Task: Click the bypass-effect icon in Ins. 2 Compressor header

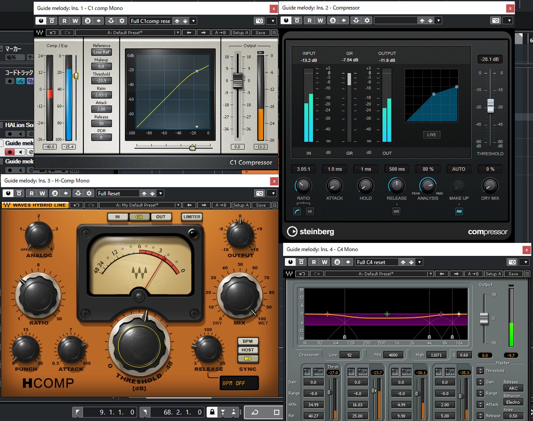Action: click(x=297, y=21)
